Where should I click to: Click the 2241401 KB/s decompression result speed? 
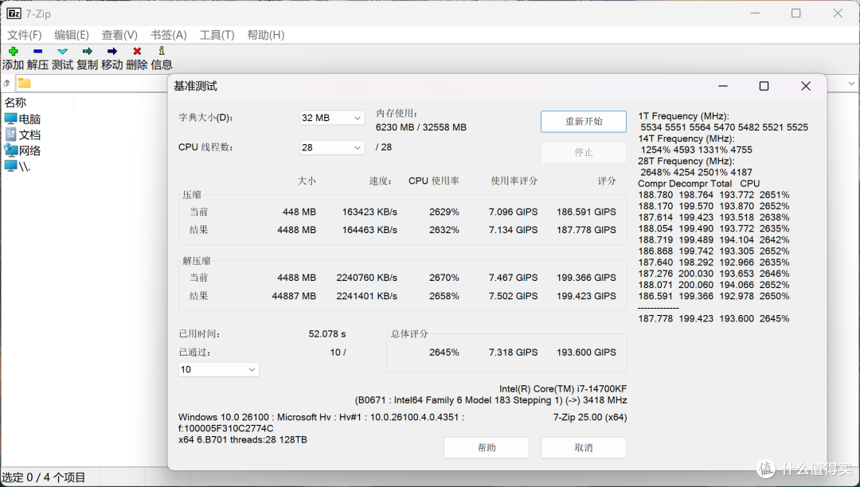367,296
